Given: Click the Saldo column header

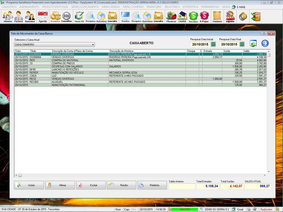Looking at the screenshot, I should [x=254, y=51].
